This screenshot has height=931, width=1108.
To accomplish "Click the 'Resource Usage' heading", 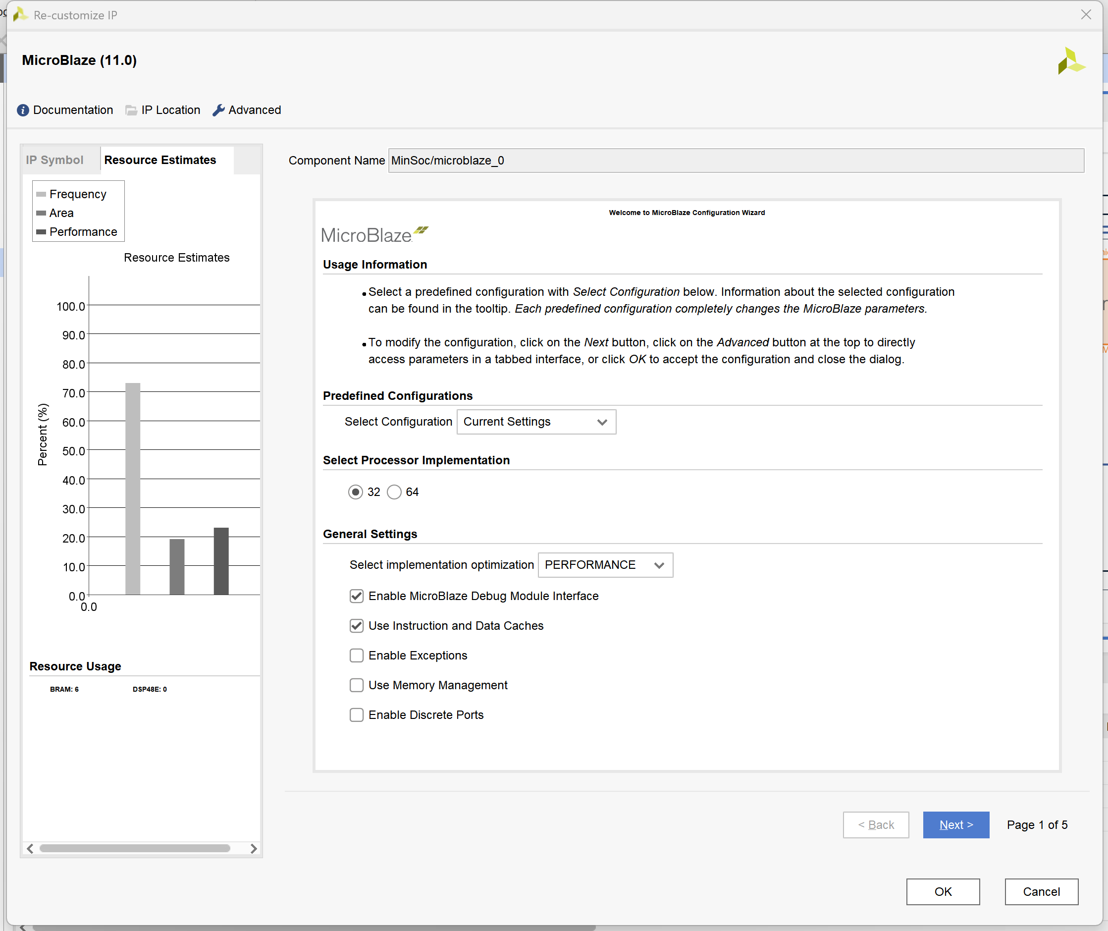I will tap(75, 666).
